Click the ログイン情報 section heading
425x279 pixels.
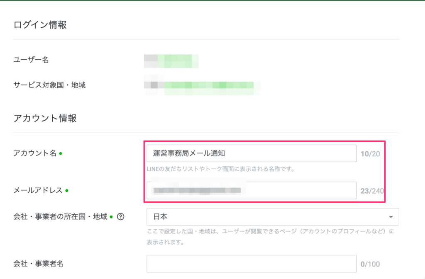tap(40, 25)
